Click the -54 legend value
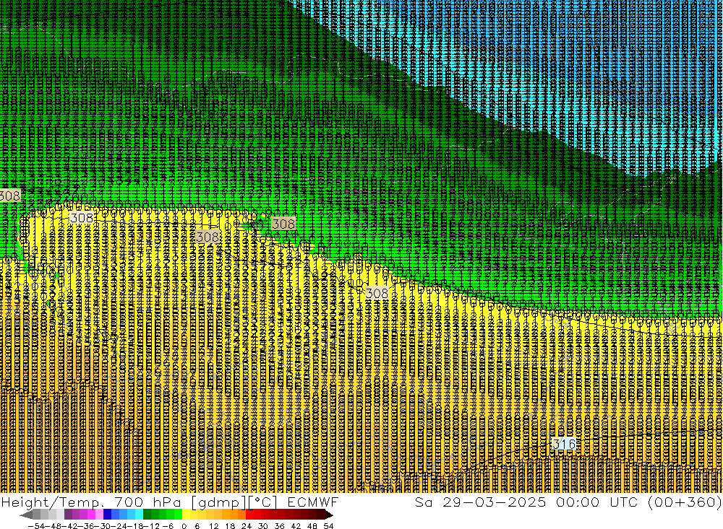Screen dimensions: 723x529 tap(36, 526)
